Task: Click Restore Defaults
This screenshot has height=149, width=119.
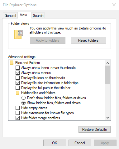Action: (94, 130)
